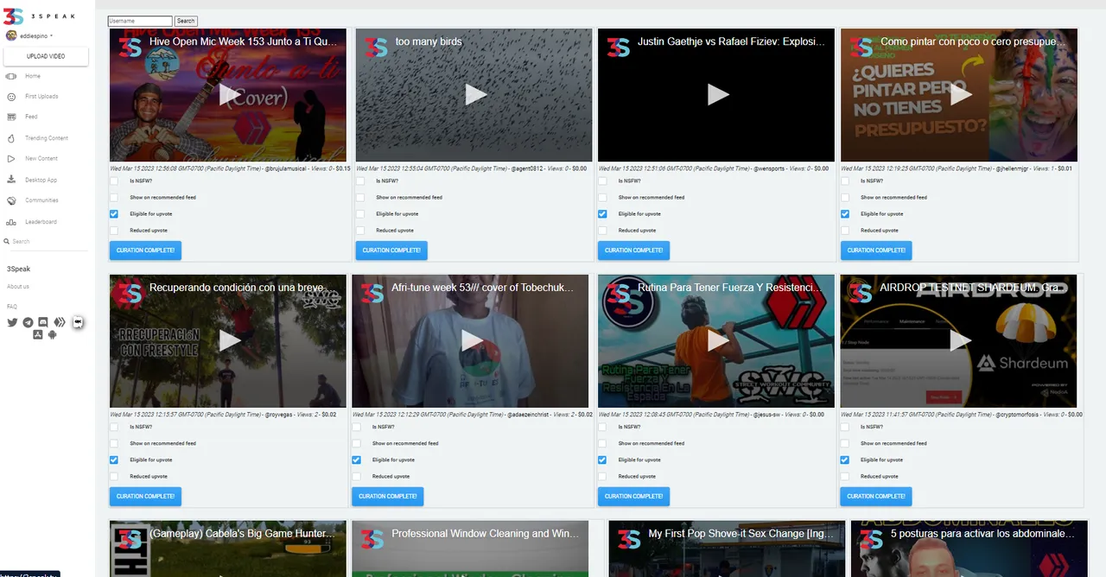1106x577 pixels.
Task: Click Curation Complete for 'too many birds'
Action: pyautogui.click(x=391, y=250)
